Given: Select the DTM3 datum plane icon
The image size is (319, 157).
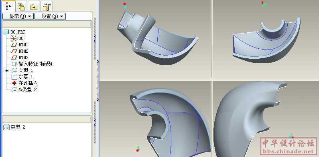Looking at the screenshot, I should [14, 58].
